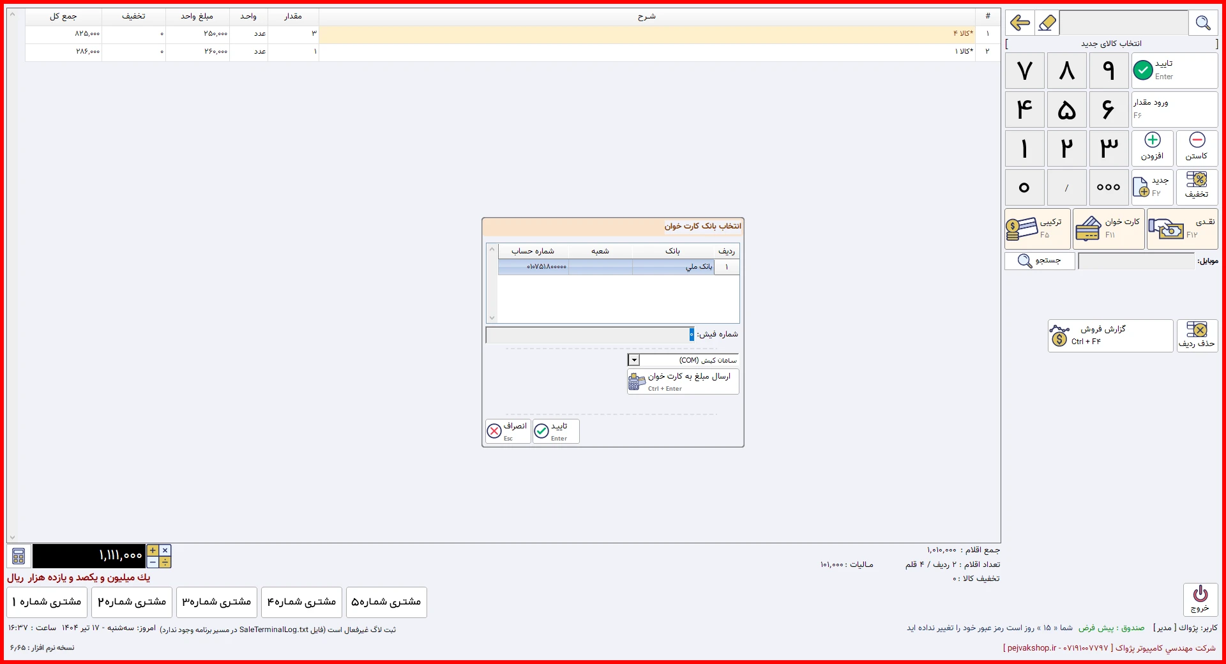The height and width of the screenshot is (664, 1226).
Task: Clear the search box with the eraser icon
Action: pos(1047,22)
